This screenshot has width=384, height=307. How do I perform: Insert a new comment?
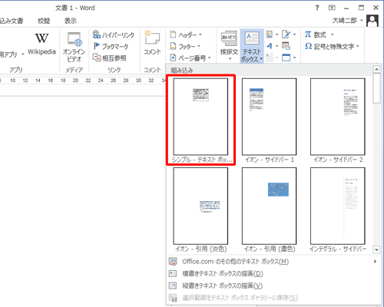click(x=152, y=43)
